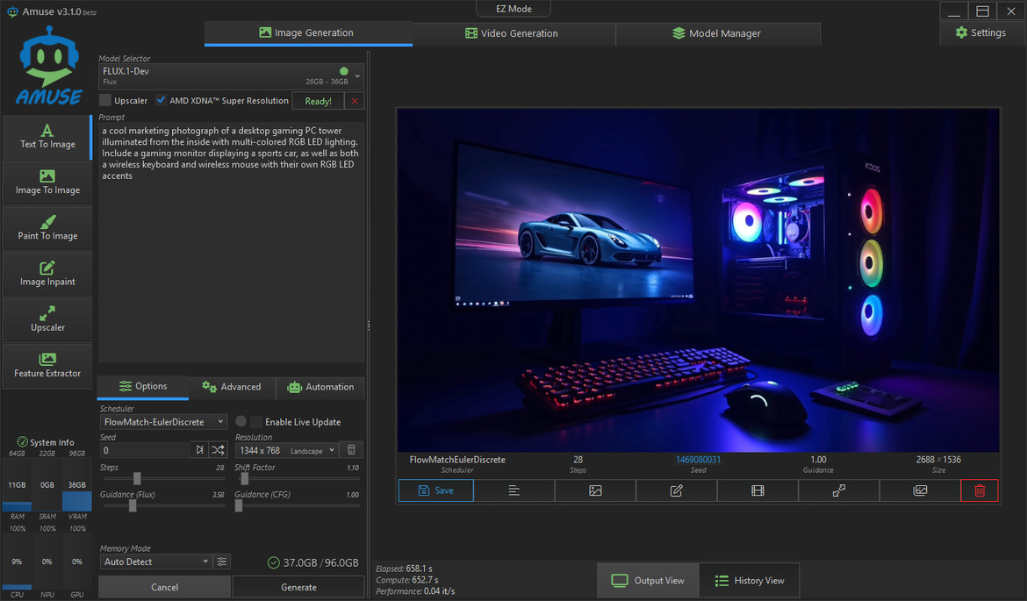Enable Live Update checkbox
The height and width of the screenshot is (601, 1027).
(x=256, y=422)
